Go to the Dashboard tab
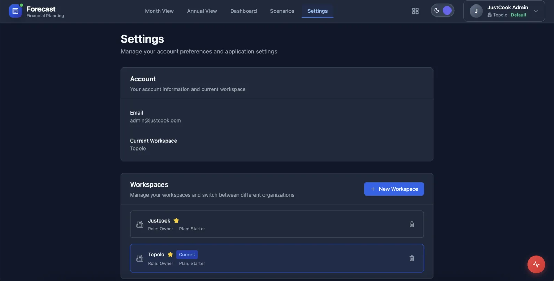 click(x=243, y=11)
